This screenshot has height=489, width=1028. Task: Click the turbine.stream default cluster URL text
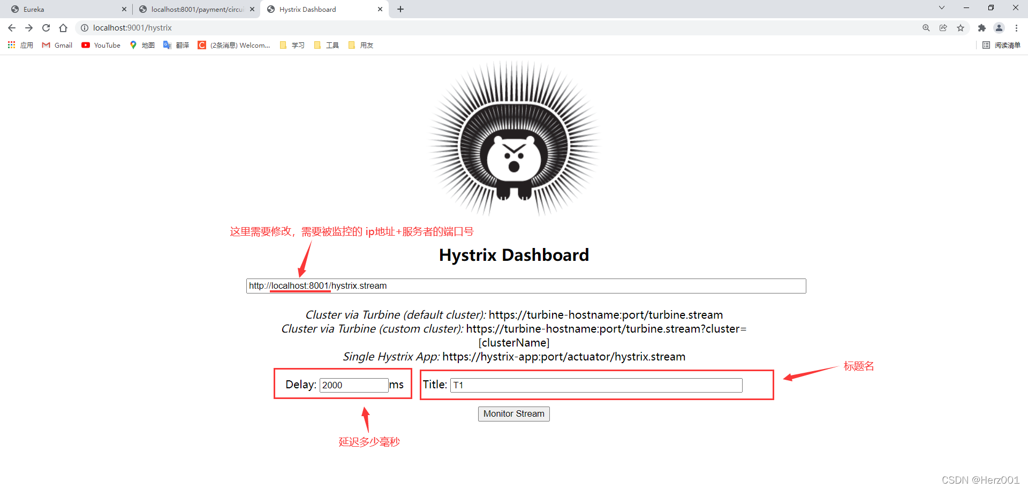606,315
